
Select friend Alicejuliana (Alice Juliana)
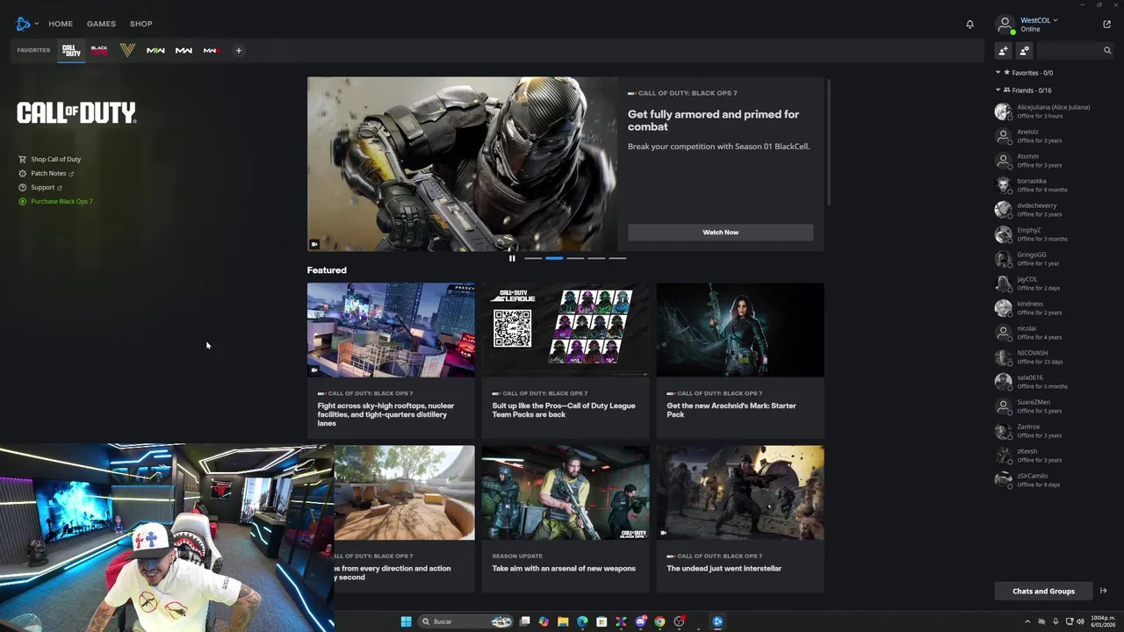(1053, 111)
